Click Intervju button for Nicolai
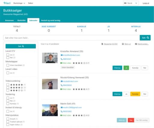This screenshot has height=128, width=154. [x=117, y=94]
